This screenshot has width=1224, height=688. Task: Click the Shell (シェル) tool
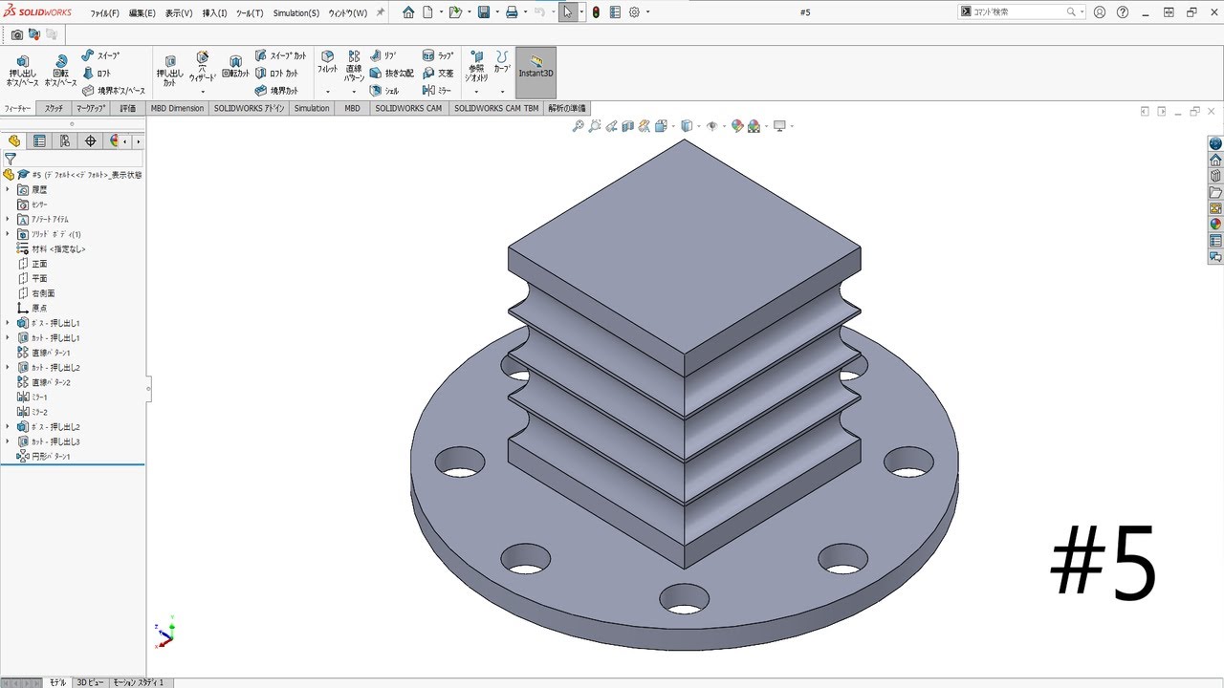(x=385, y=91)
